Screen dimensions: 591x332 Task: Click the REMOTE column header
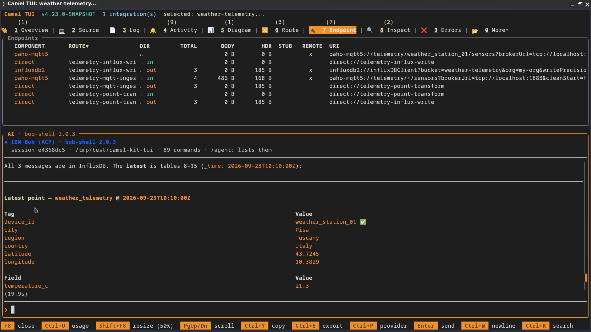pos(312,46)
